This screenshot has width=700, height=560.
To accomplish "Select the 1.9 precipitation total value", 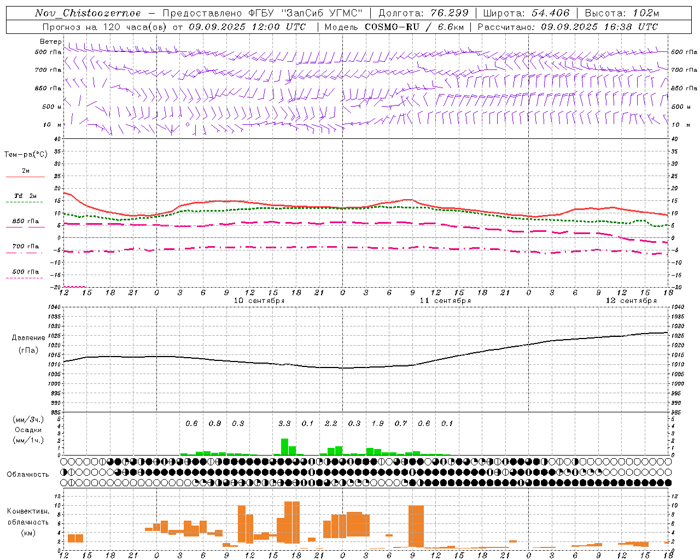I will point(377,423).
